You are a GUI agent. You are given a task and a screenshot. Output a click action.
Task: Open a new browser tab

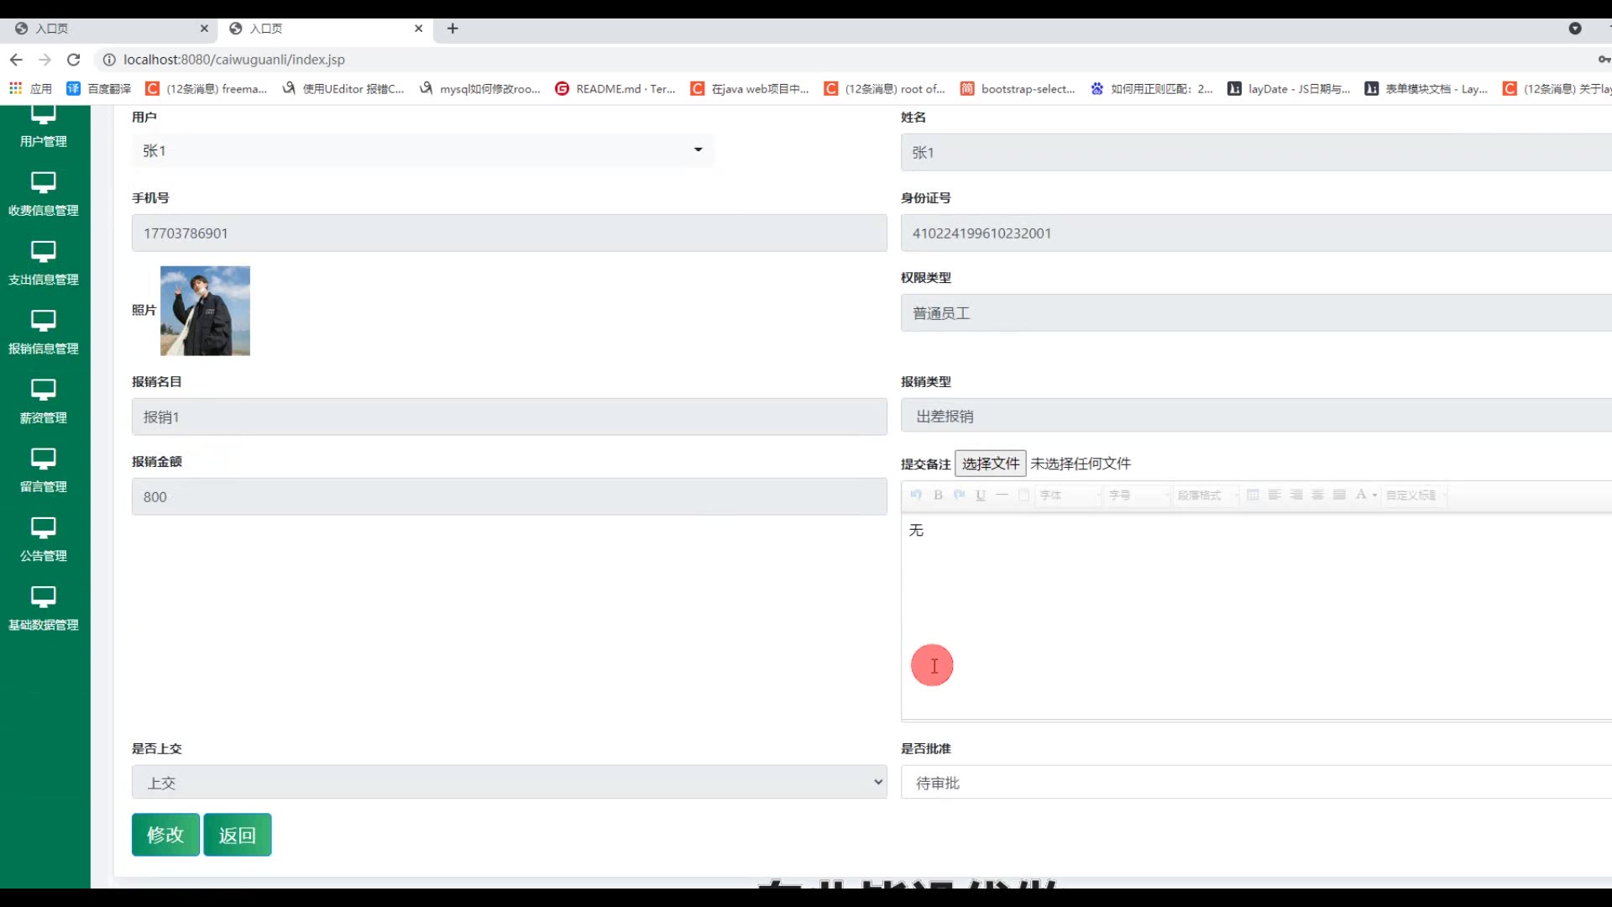(x=453, y=29)
